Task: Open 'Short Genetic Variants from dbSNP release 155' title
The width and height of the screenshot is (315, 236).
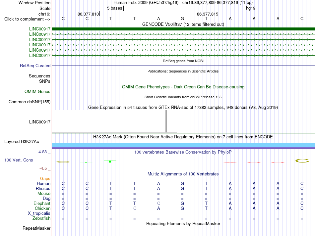Action: click(183, 97)
